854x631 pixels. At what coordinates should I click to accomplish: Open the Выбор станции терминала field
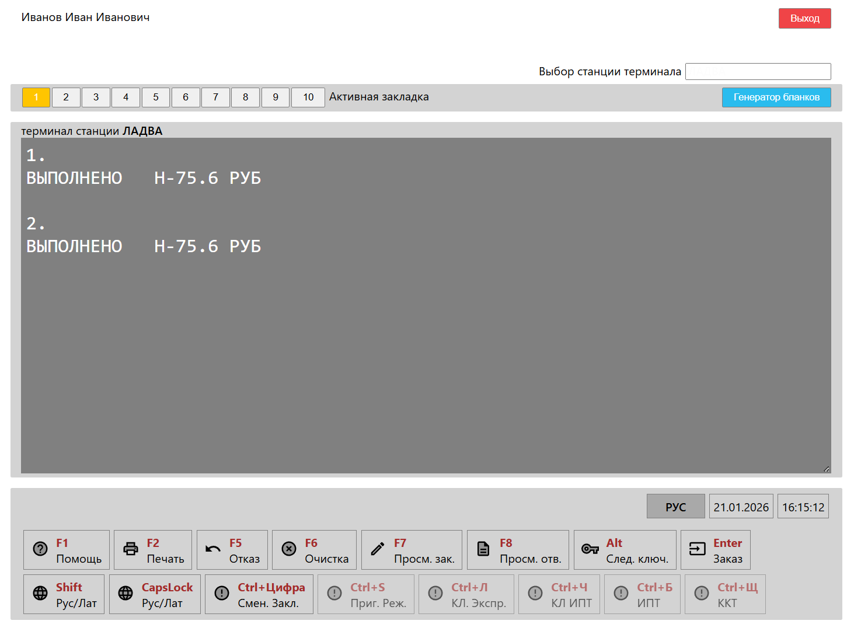pos(758,71)
